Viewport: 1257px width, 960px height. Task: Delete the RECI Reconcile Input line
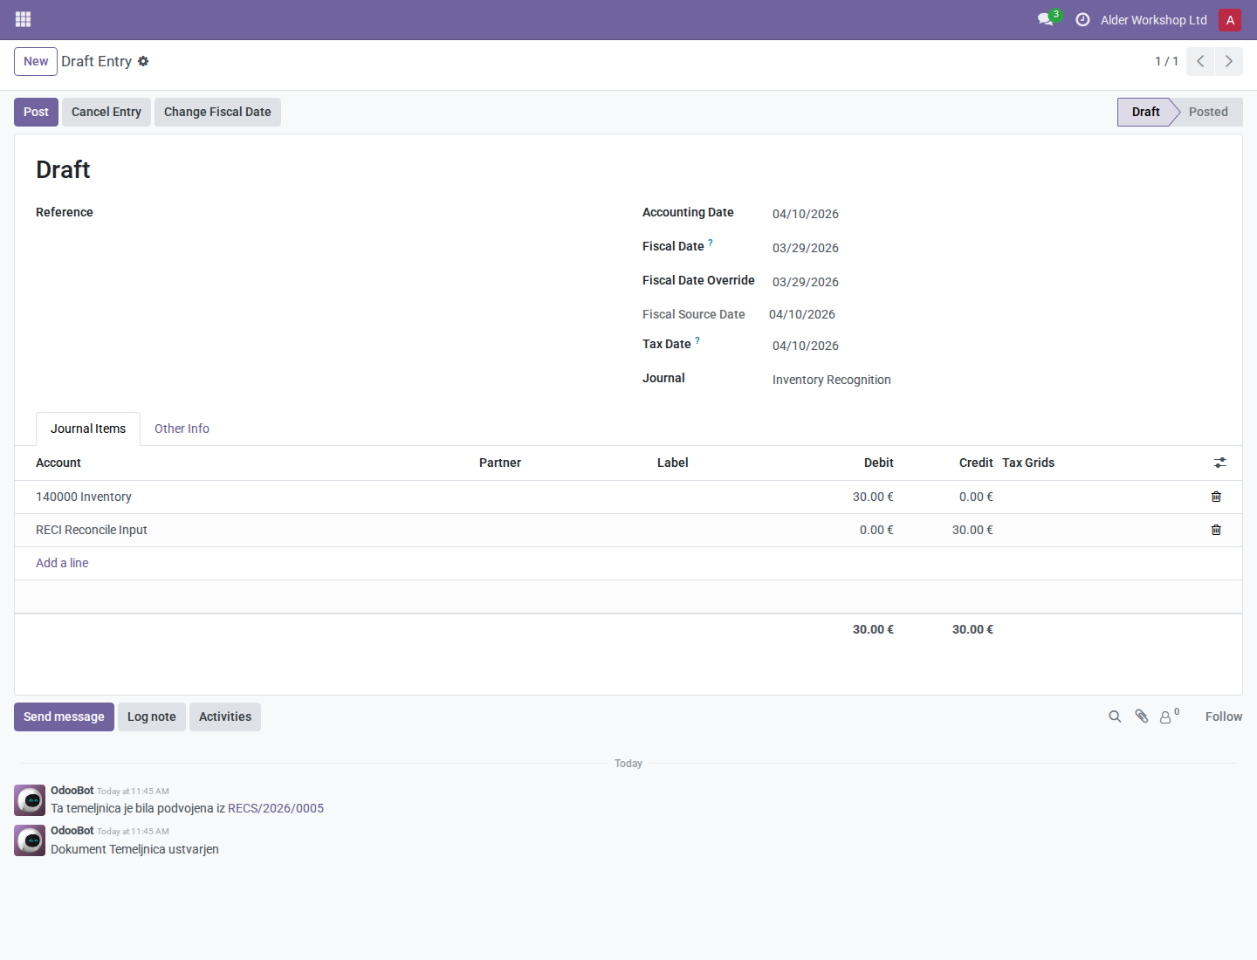(x=1216, y=530)
